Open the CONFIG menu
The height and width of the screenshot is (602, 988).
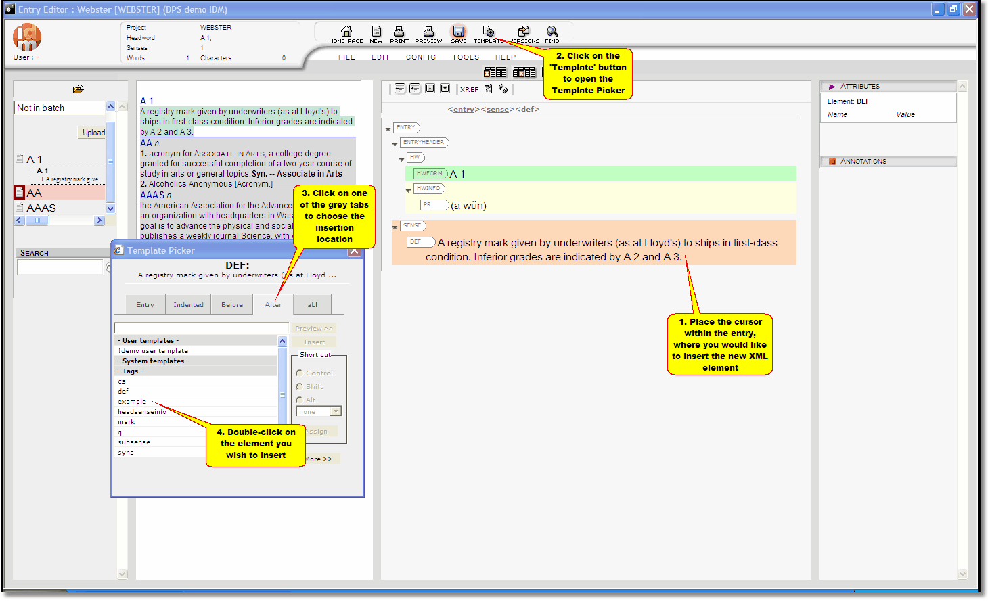coord(421,57)
